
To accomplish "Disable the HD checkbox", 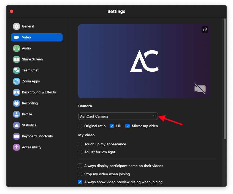I will pos(112,126).
